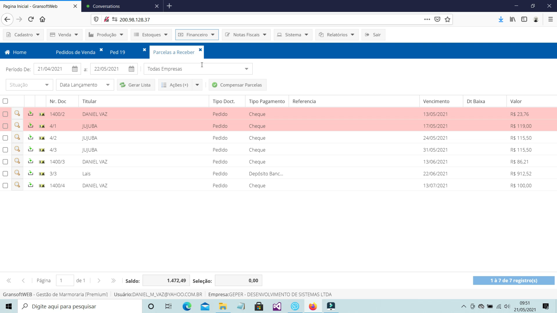This screenshot has height=313, width=557.
Task: Check the box for row 1400/2
Action: point(5,114)
